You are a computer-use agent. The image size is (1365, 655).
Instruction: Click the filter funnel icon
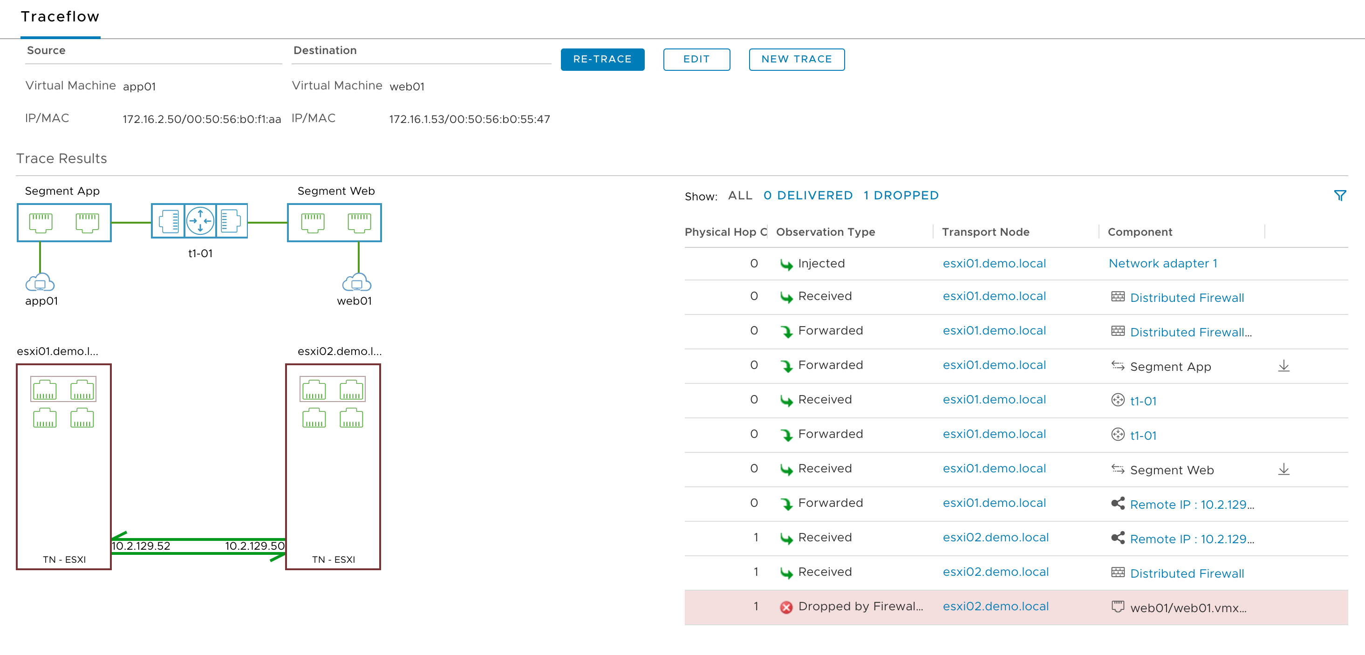(1339, 196)
